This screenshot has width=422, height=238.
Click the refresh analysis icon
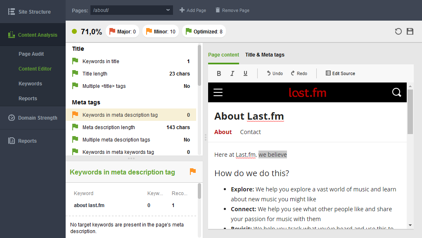click(x=398, y=31)
